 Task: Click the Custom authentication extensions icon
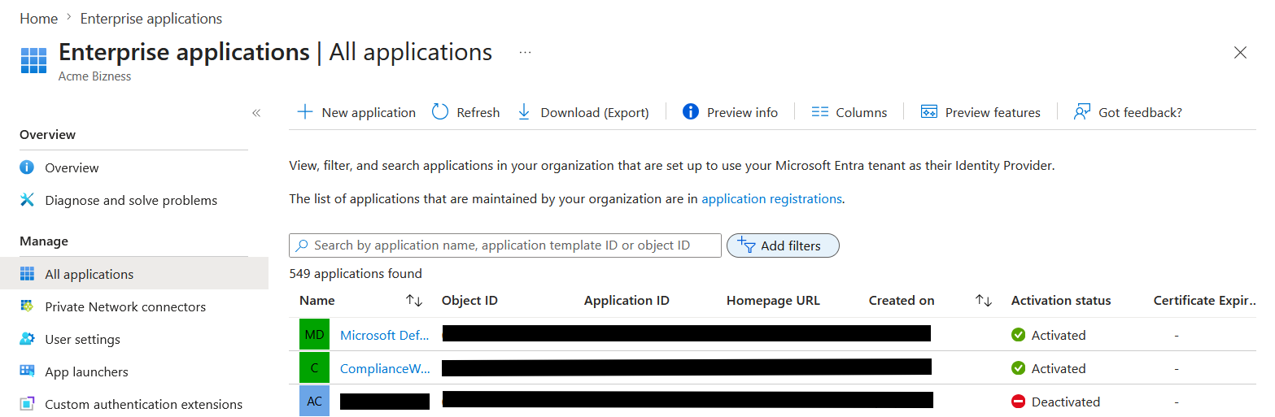click(27, 403)
